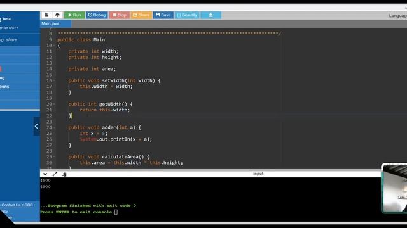
Task: Click the clear console icon
Action: tap(64, 175)
